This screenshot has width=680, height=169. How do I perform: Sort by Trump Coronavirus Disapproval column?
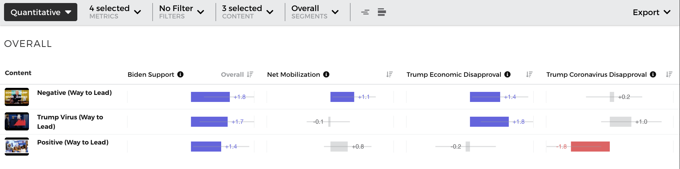[669, 74]
